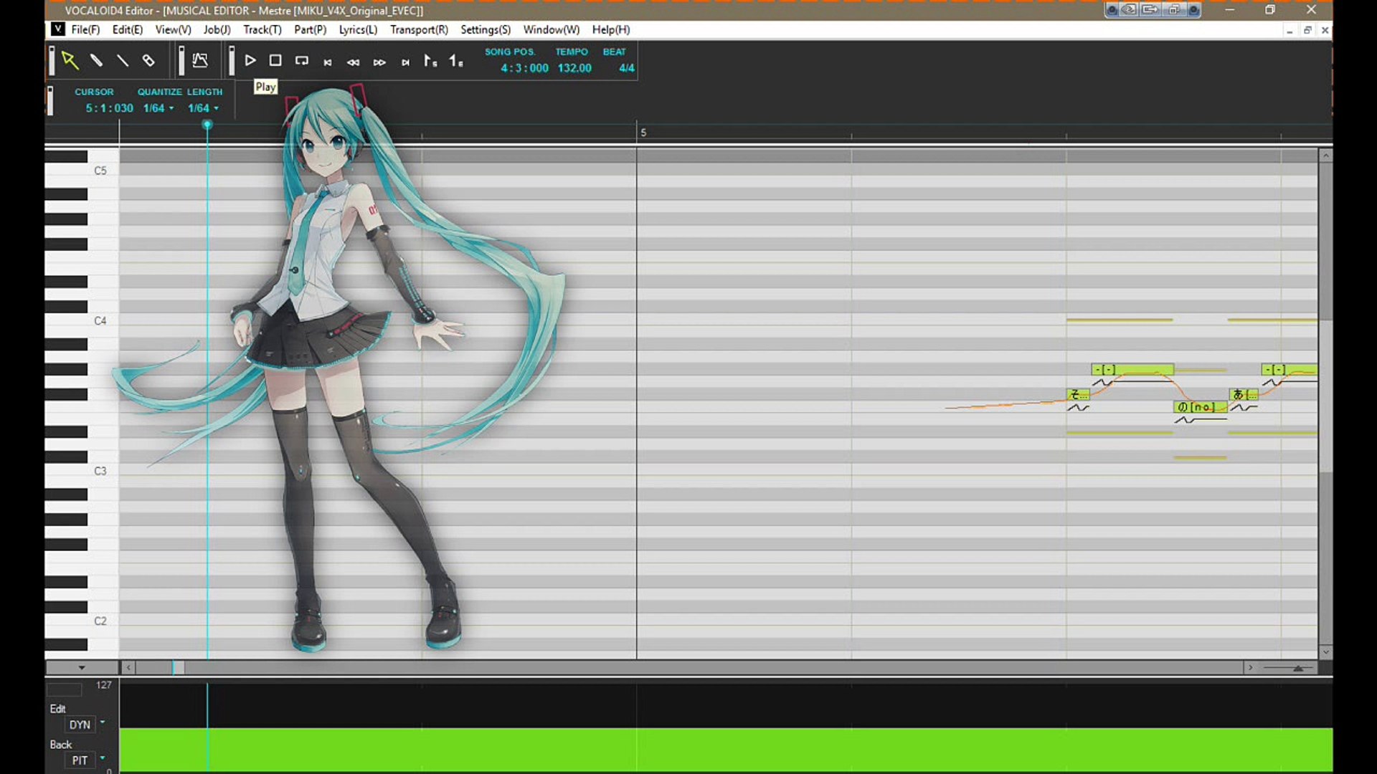Image resolution: width=1377 pixels, height=774 pixels.
Task: Select the Pencil tool
Action: pos(96,60)
